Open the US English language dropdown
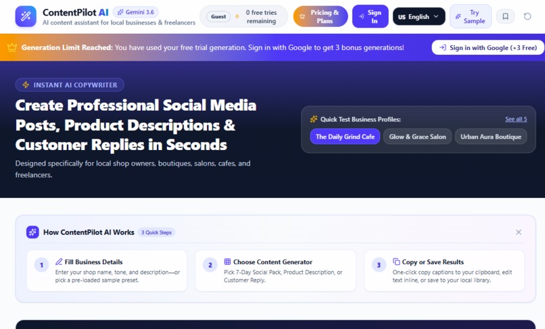The image size is (545, 329). click(419, 16)
